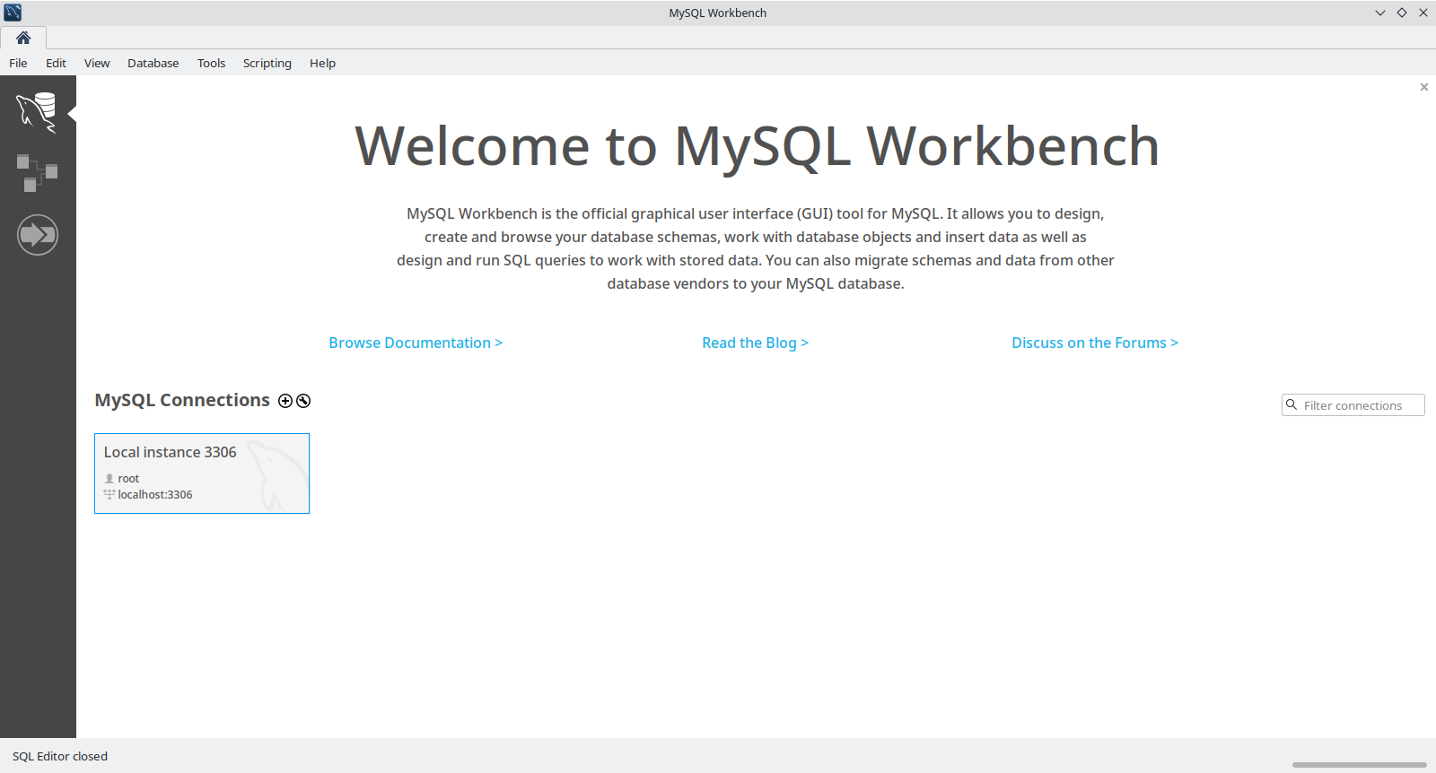Click the MySQL Workbench title bar app icon
Screen dimensions: 1436x773
coord(13,13)
